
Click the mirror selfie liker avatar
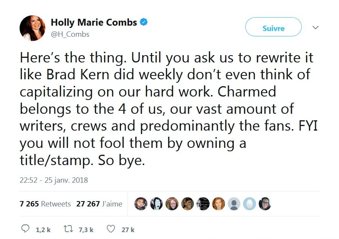click(187, 204)
